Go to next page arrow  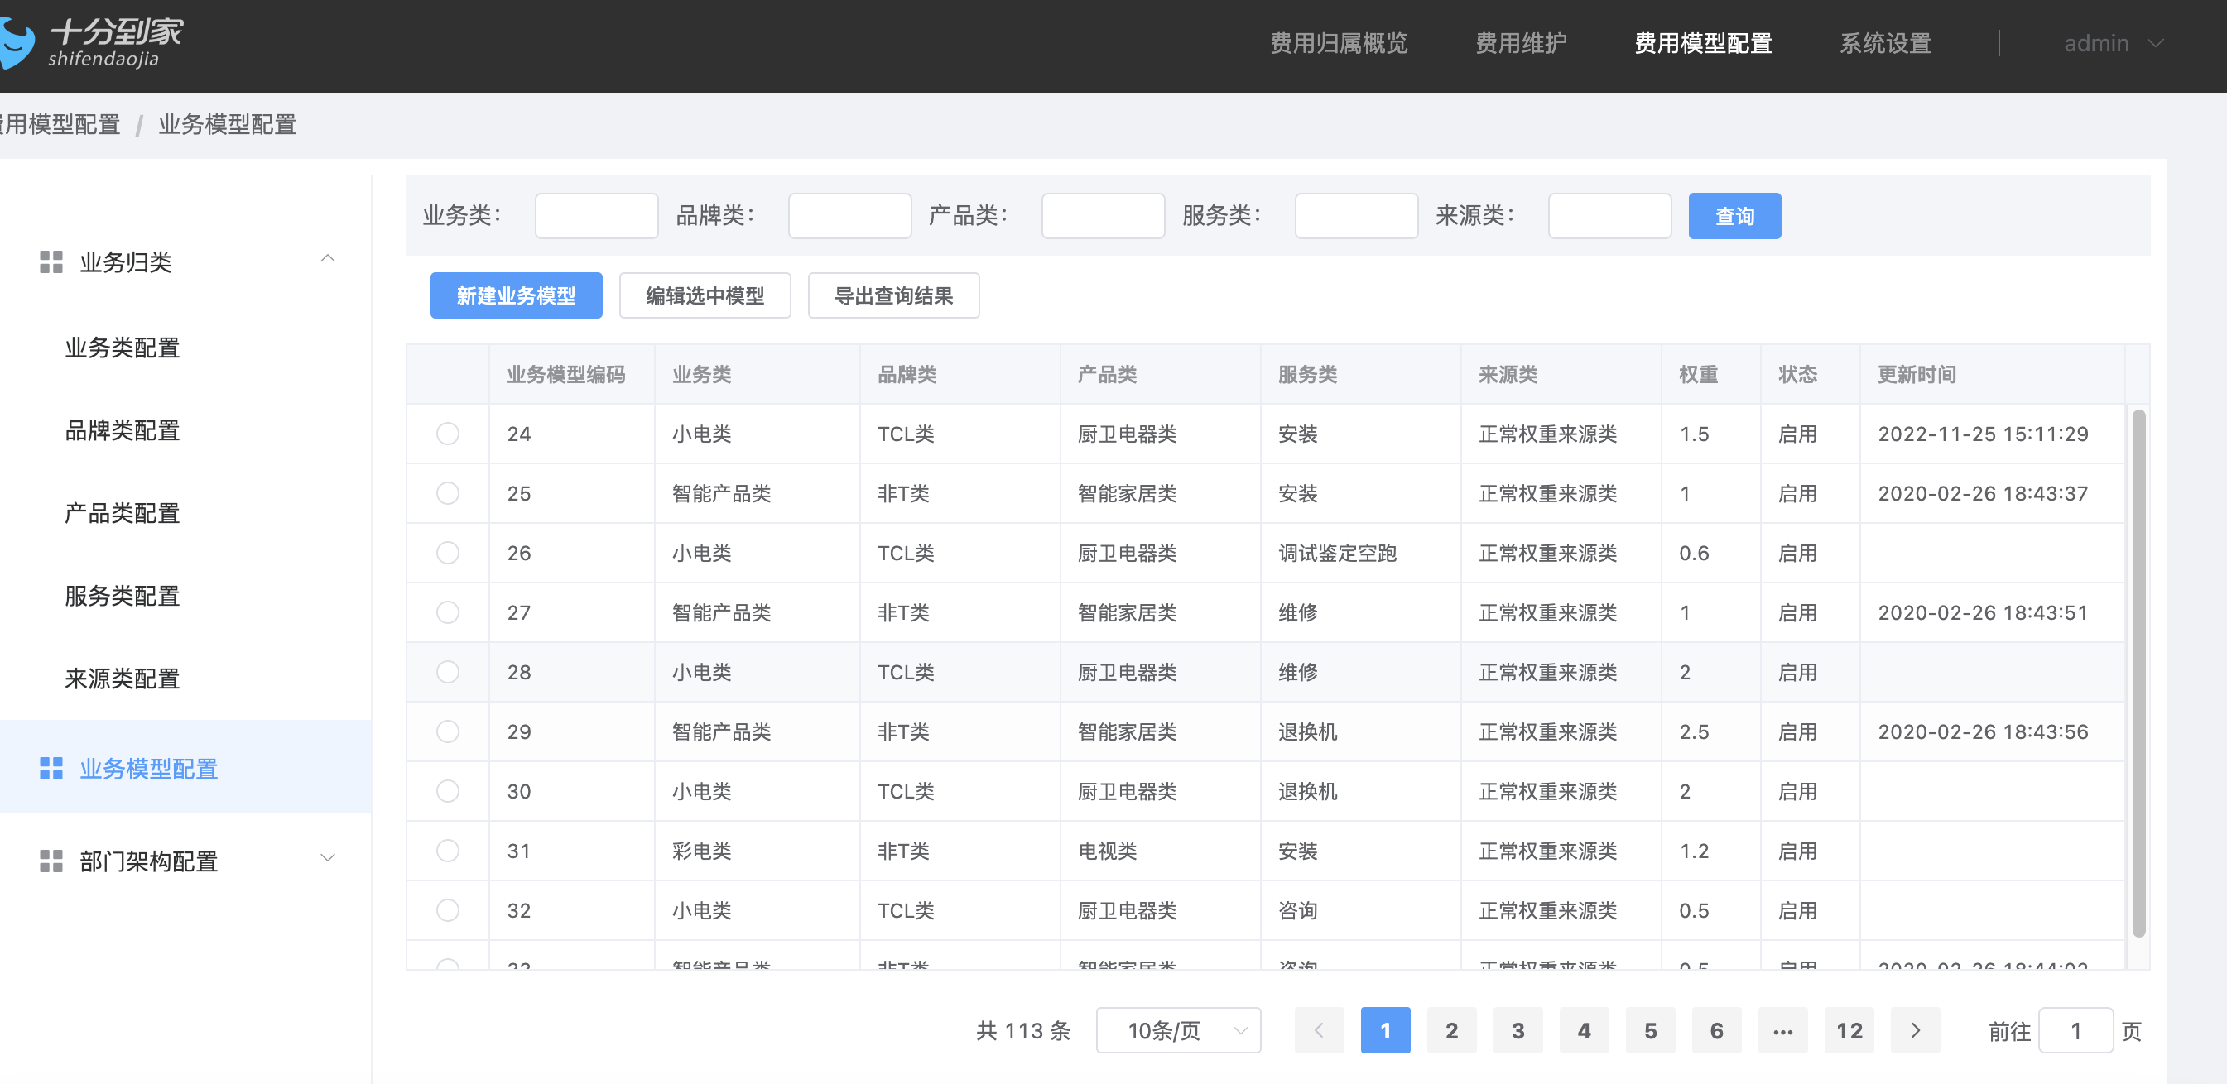[1915, 1029]
